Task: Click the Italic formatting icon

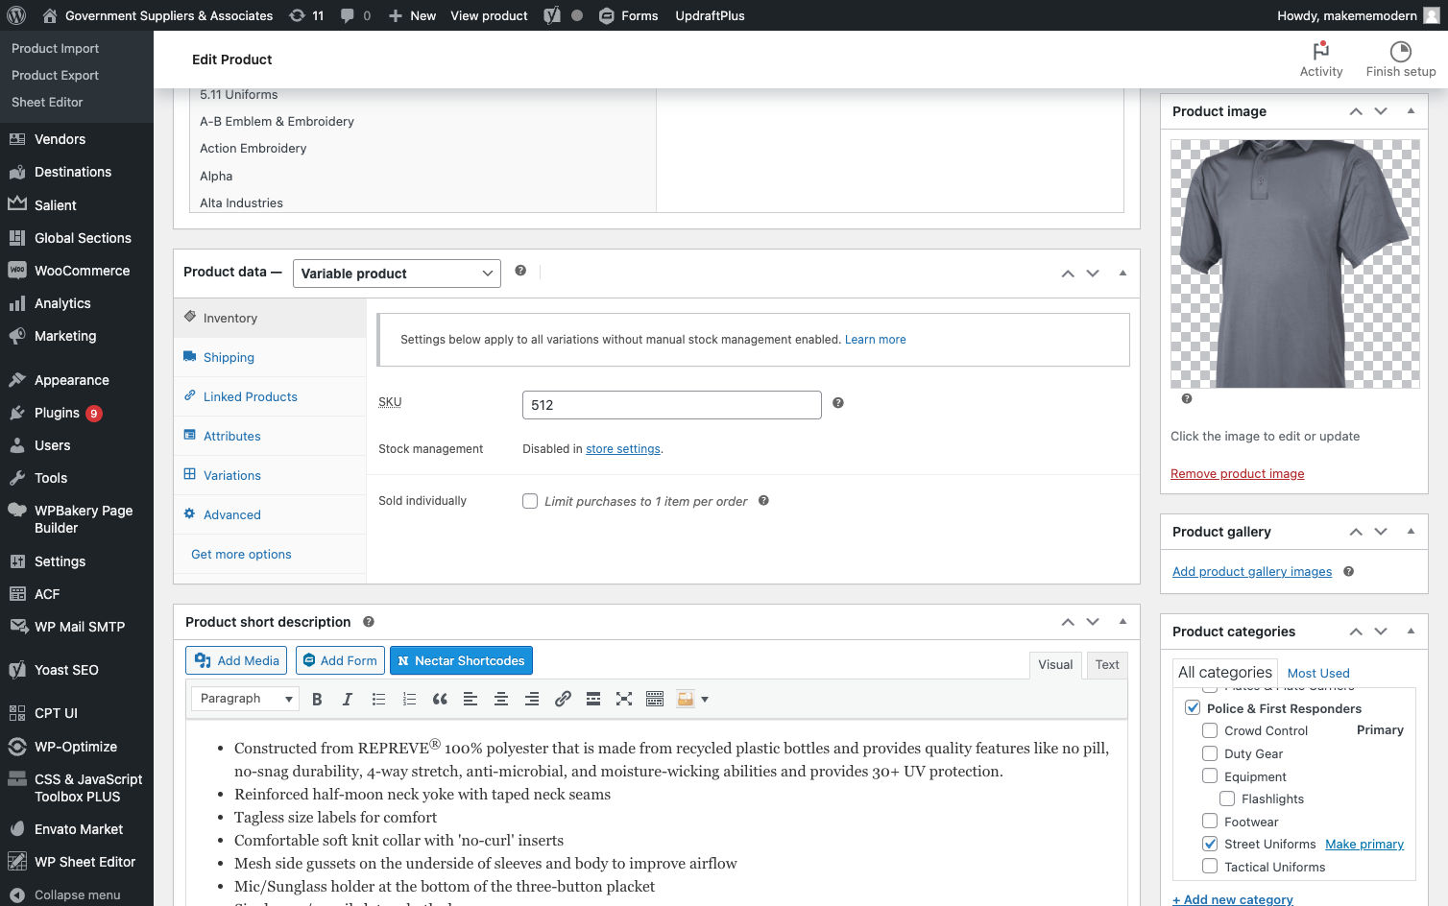Action: (x=348, y=700)
